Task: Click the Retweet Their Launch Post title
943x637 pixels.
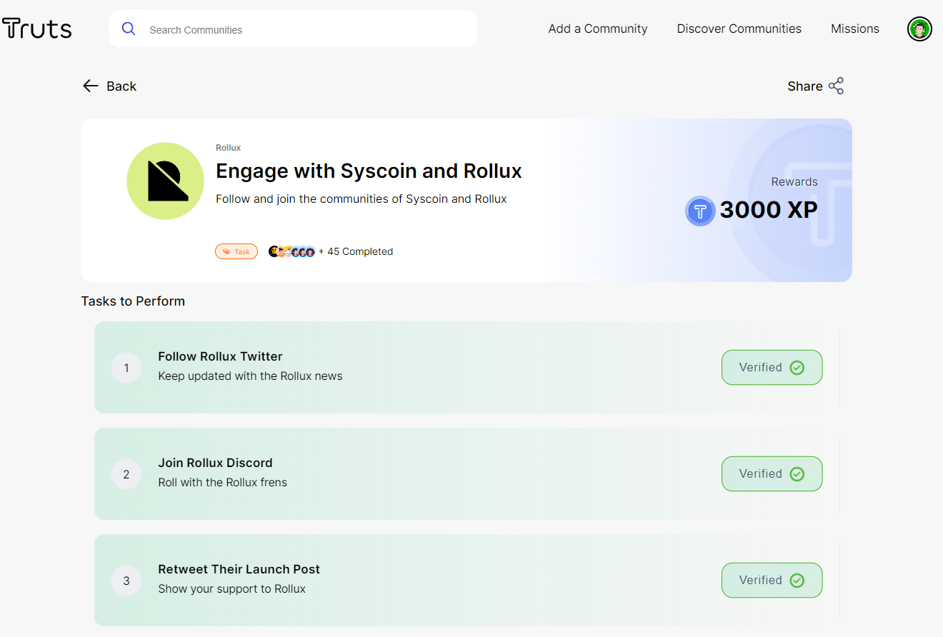Action: pyautogui.click(x=239, y=569)
